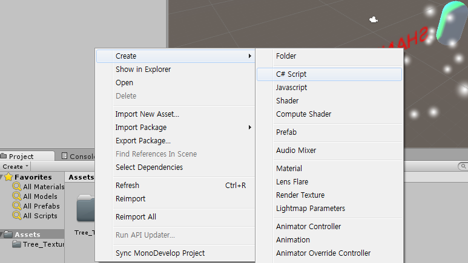Image resolution: width=468 pixels, height=263 pixels.
Task: Click Show in Explorer menu entry
Action: (x=143, y=70)
